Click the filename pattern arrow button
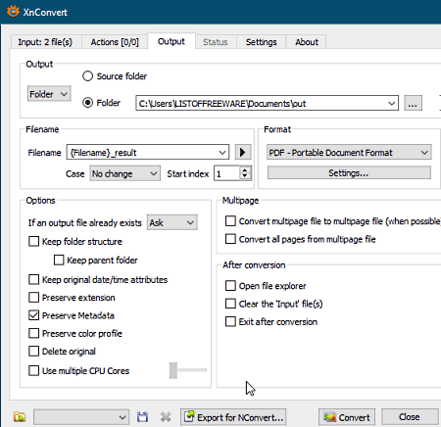Screen dimensions: 441x427 (243, 152)
